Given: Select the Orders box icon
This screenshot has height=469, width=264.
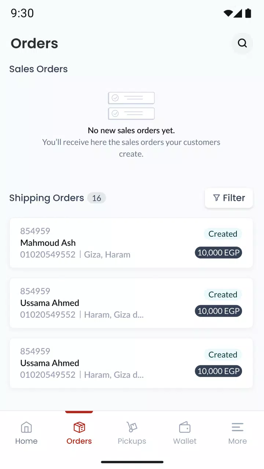Looking at the screenshot, I should coord(79,427).
